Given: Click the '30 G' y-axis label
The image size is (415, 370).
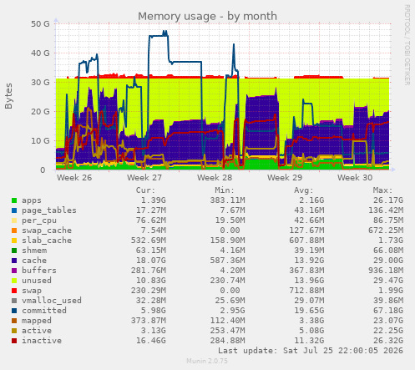Looking at the screenshot, I should (x=40, y=83).
